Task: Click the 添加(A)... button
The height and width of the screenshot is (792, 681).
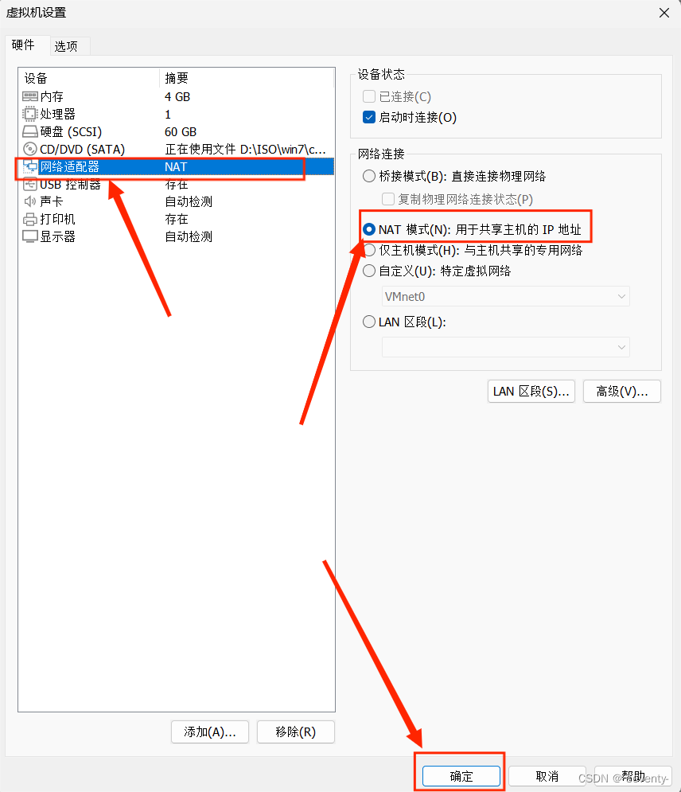Action: coord(210,732)
